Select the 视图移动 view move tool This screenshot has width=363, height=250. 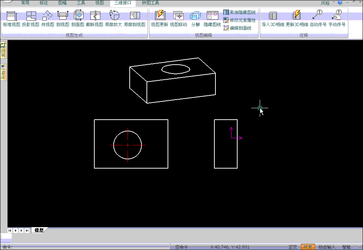[x=179, y=19]
